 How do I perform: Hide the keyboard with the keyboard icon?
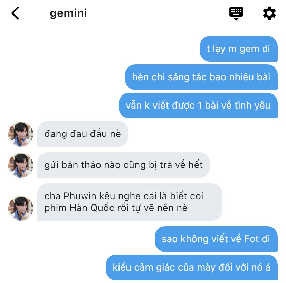(x=236, y=13)
